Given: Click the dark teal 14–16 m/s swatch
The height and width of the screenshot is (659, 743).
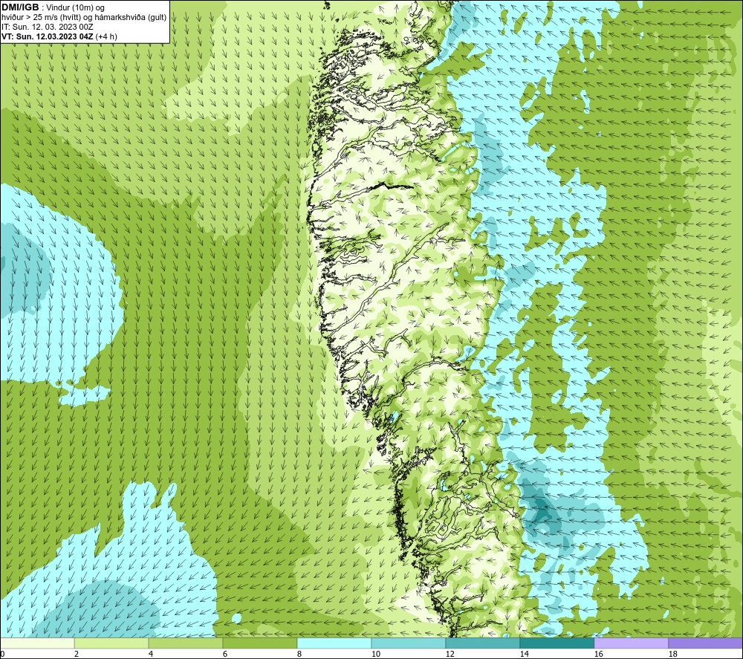Looking at the screenshot, I should 557,643.
